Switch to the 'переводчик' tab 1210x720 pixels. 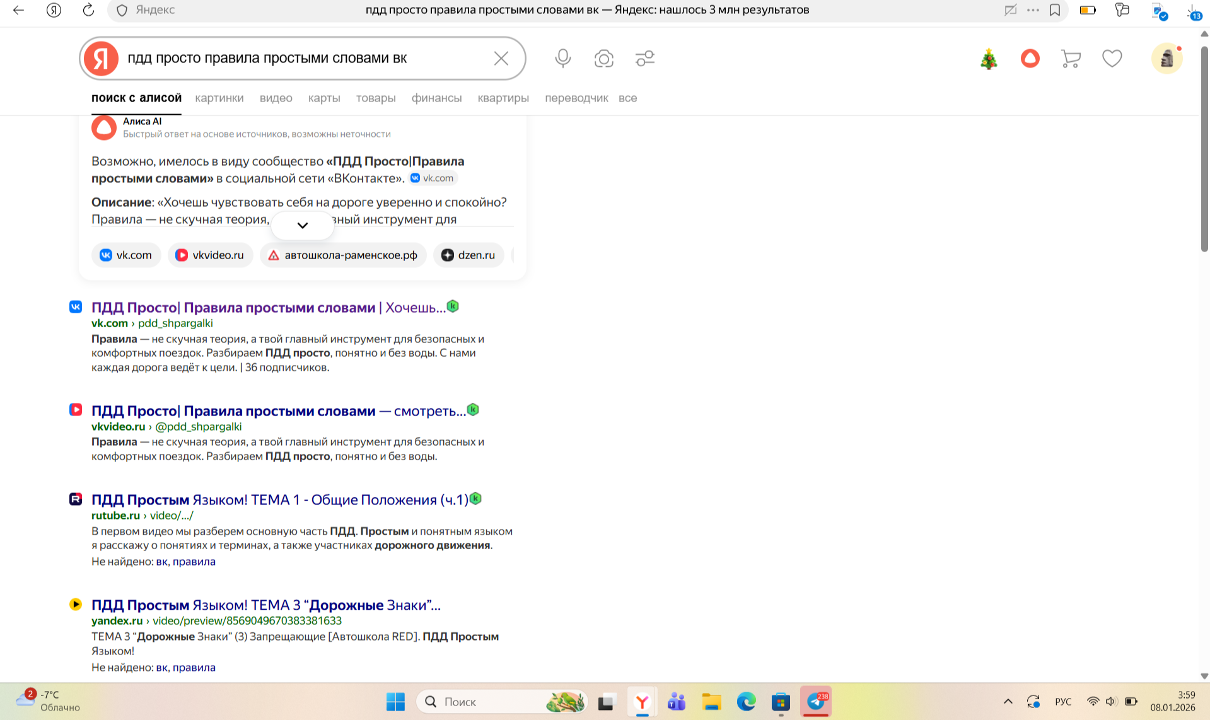(x=576, y=98)
